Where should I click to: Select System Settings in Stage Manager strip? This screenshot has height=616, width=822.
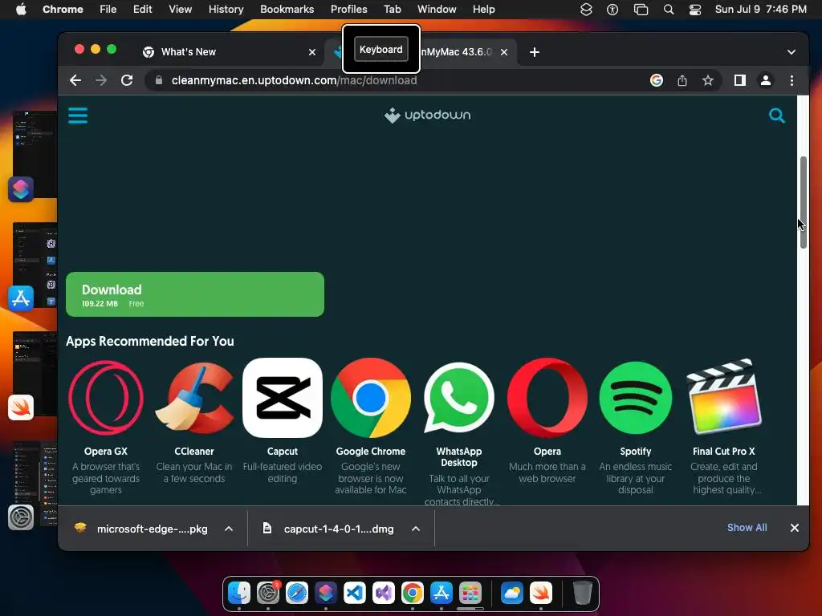[x=21, y=517]
